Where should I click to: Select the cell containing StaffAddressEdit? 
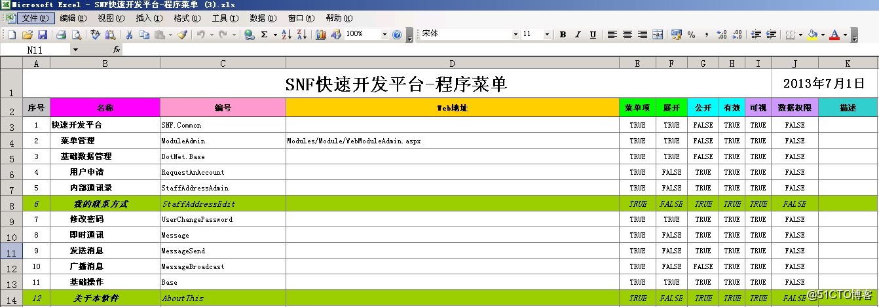(223, 204)
